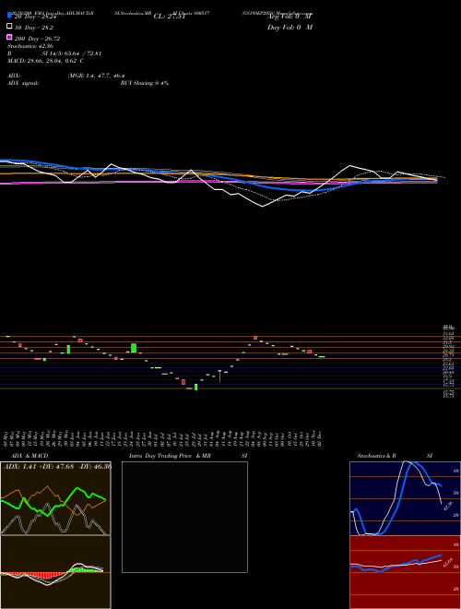
Task: Open the MACD histogram panel
Action: [x=55, y=572]
